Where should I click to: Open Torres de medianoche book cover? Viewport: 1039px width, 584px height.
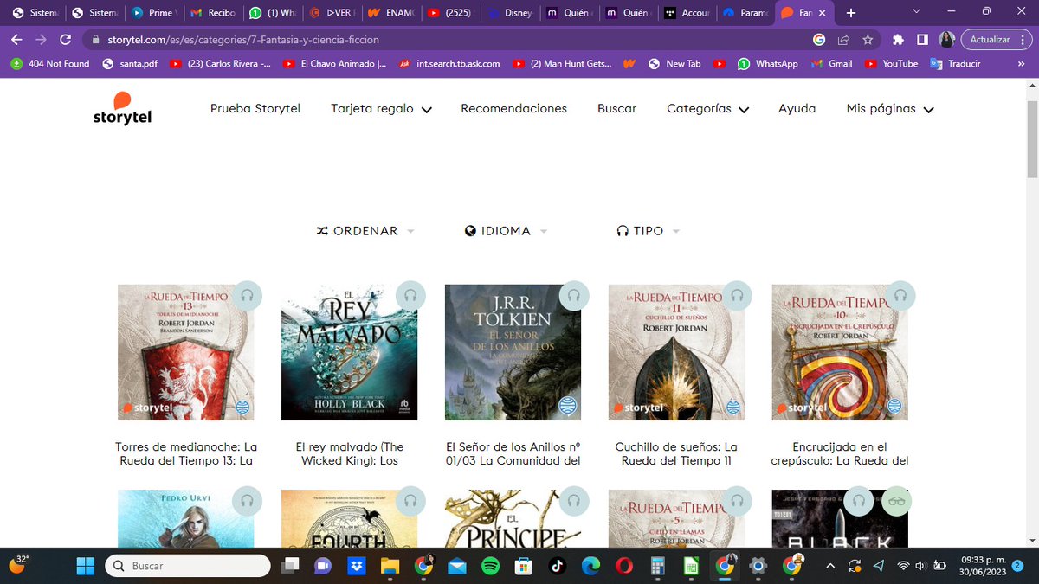pyautogui.click(x=185, y=352)
